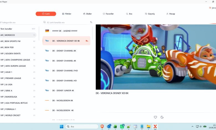This screenshot has width=216, height=130.
Task: Open the Ara search tab
Action: (129, 14)
